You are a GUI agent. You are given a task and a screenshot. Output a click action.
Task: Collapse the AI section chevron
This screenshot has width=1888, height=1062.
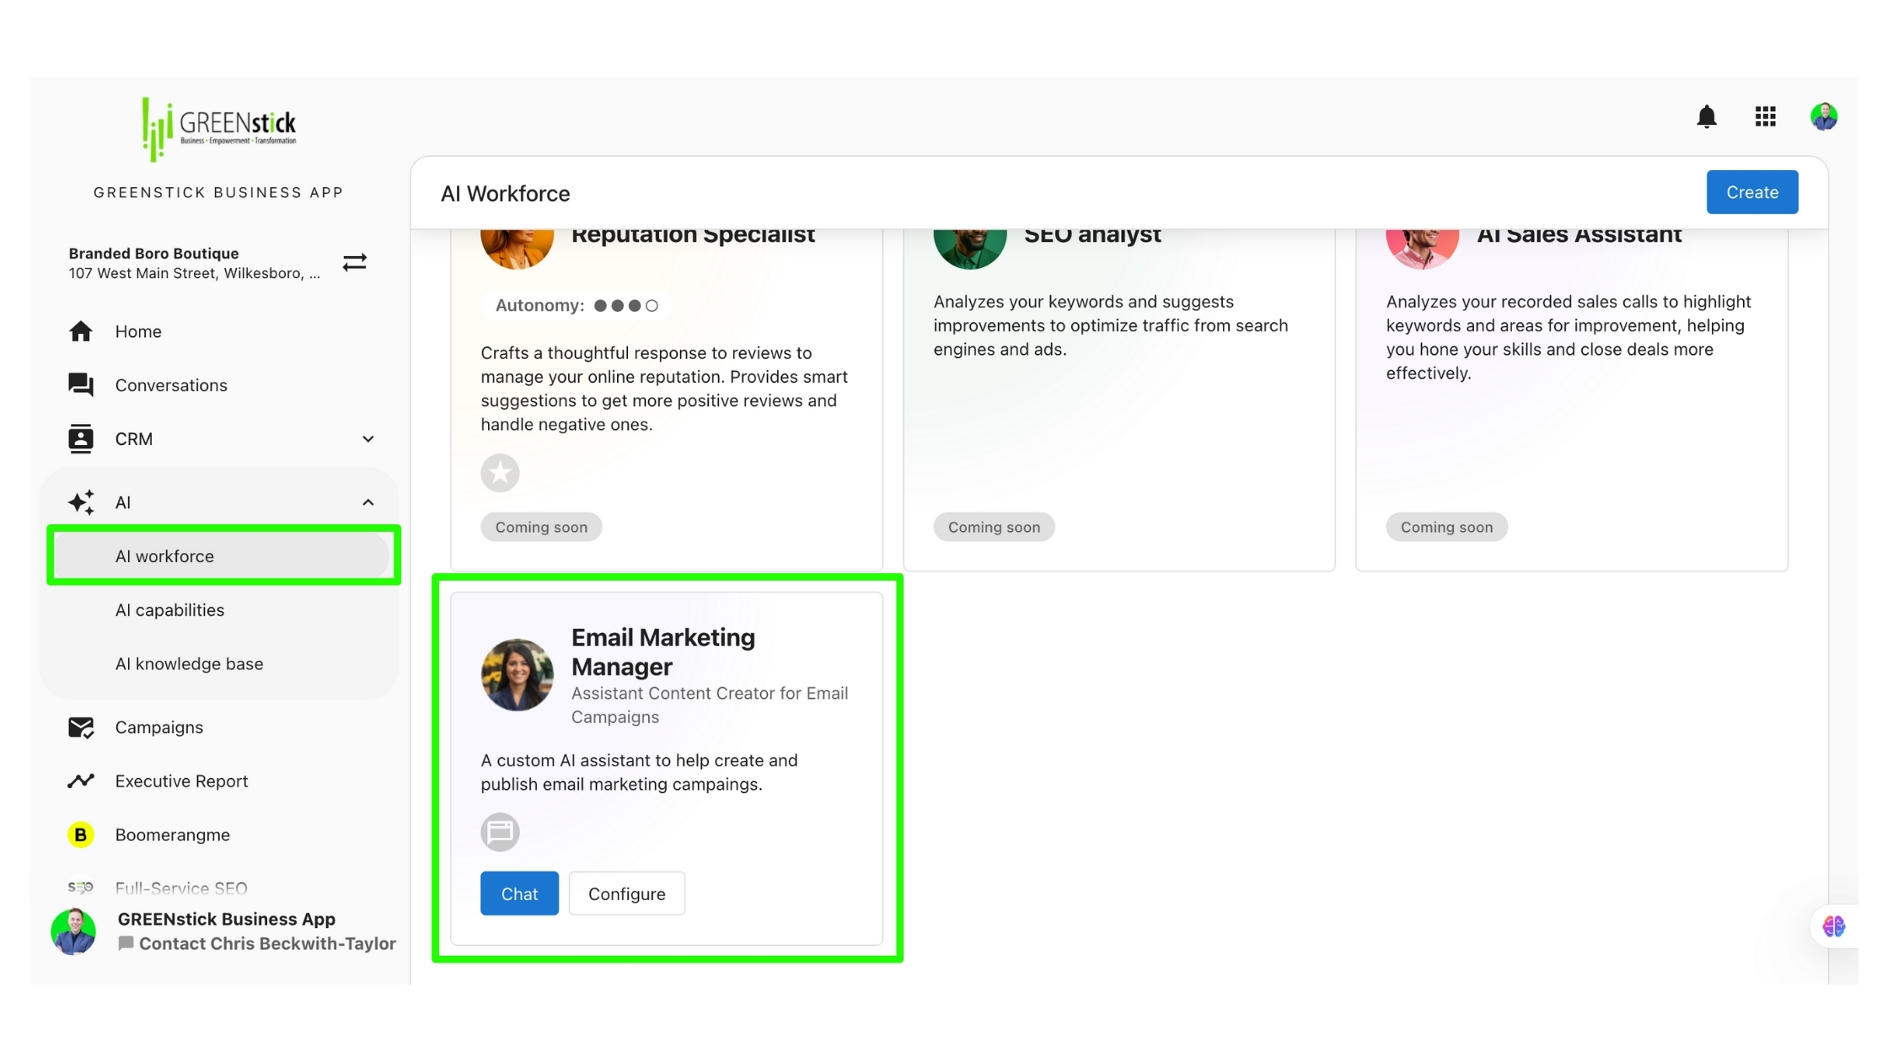[x=367, y=502]
